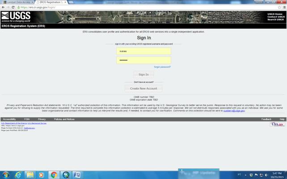Click the forgot password link
Screen dimensions: 287x179
(162, 67)
